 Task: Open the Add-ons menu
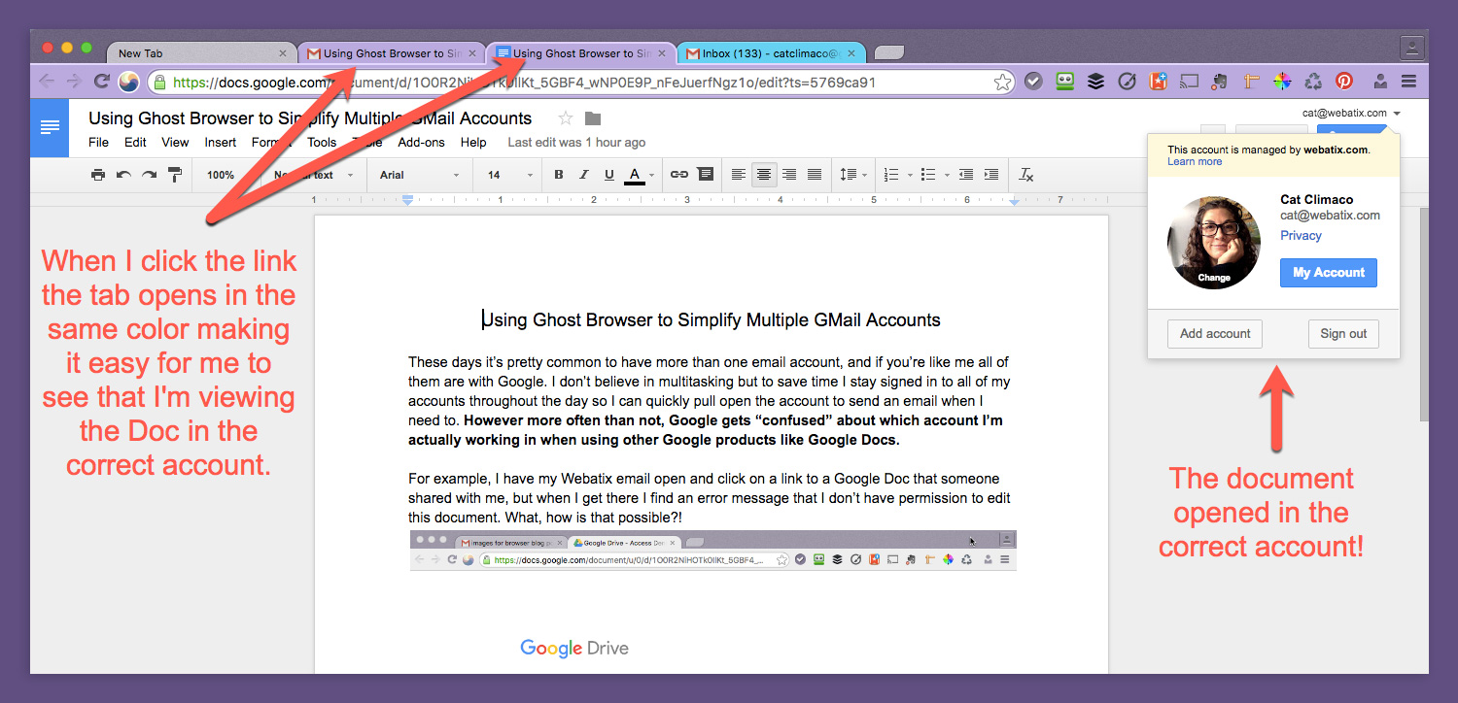click(x=421, y=142)
